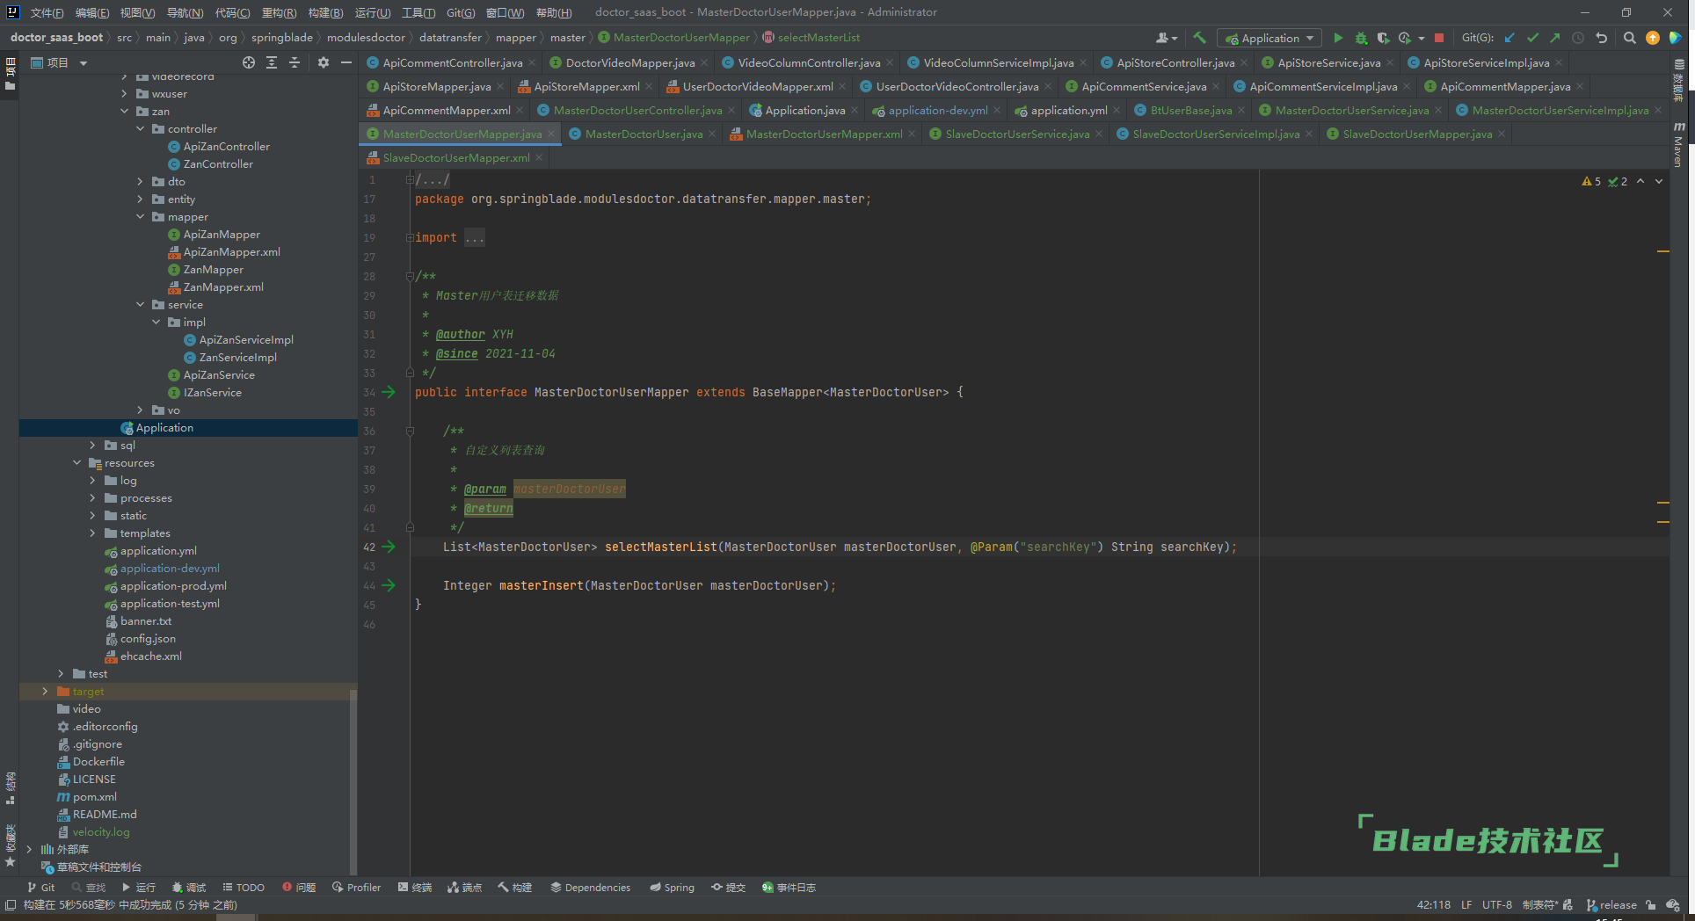Click the Build project hammer icon

[1199, 38]
